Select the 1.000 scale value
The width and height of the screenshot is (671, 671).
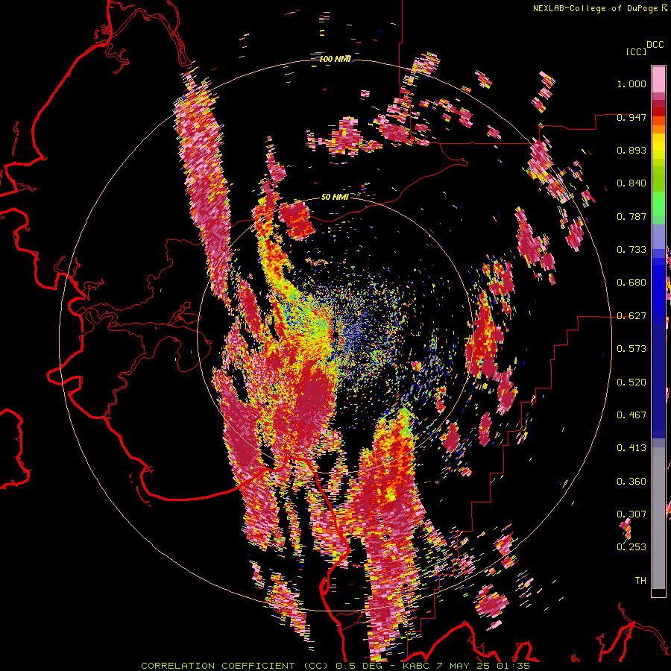tap(631, 84)
